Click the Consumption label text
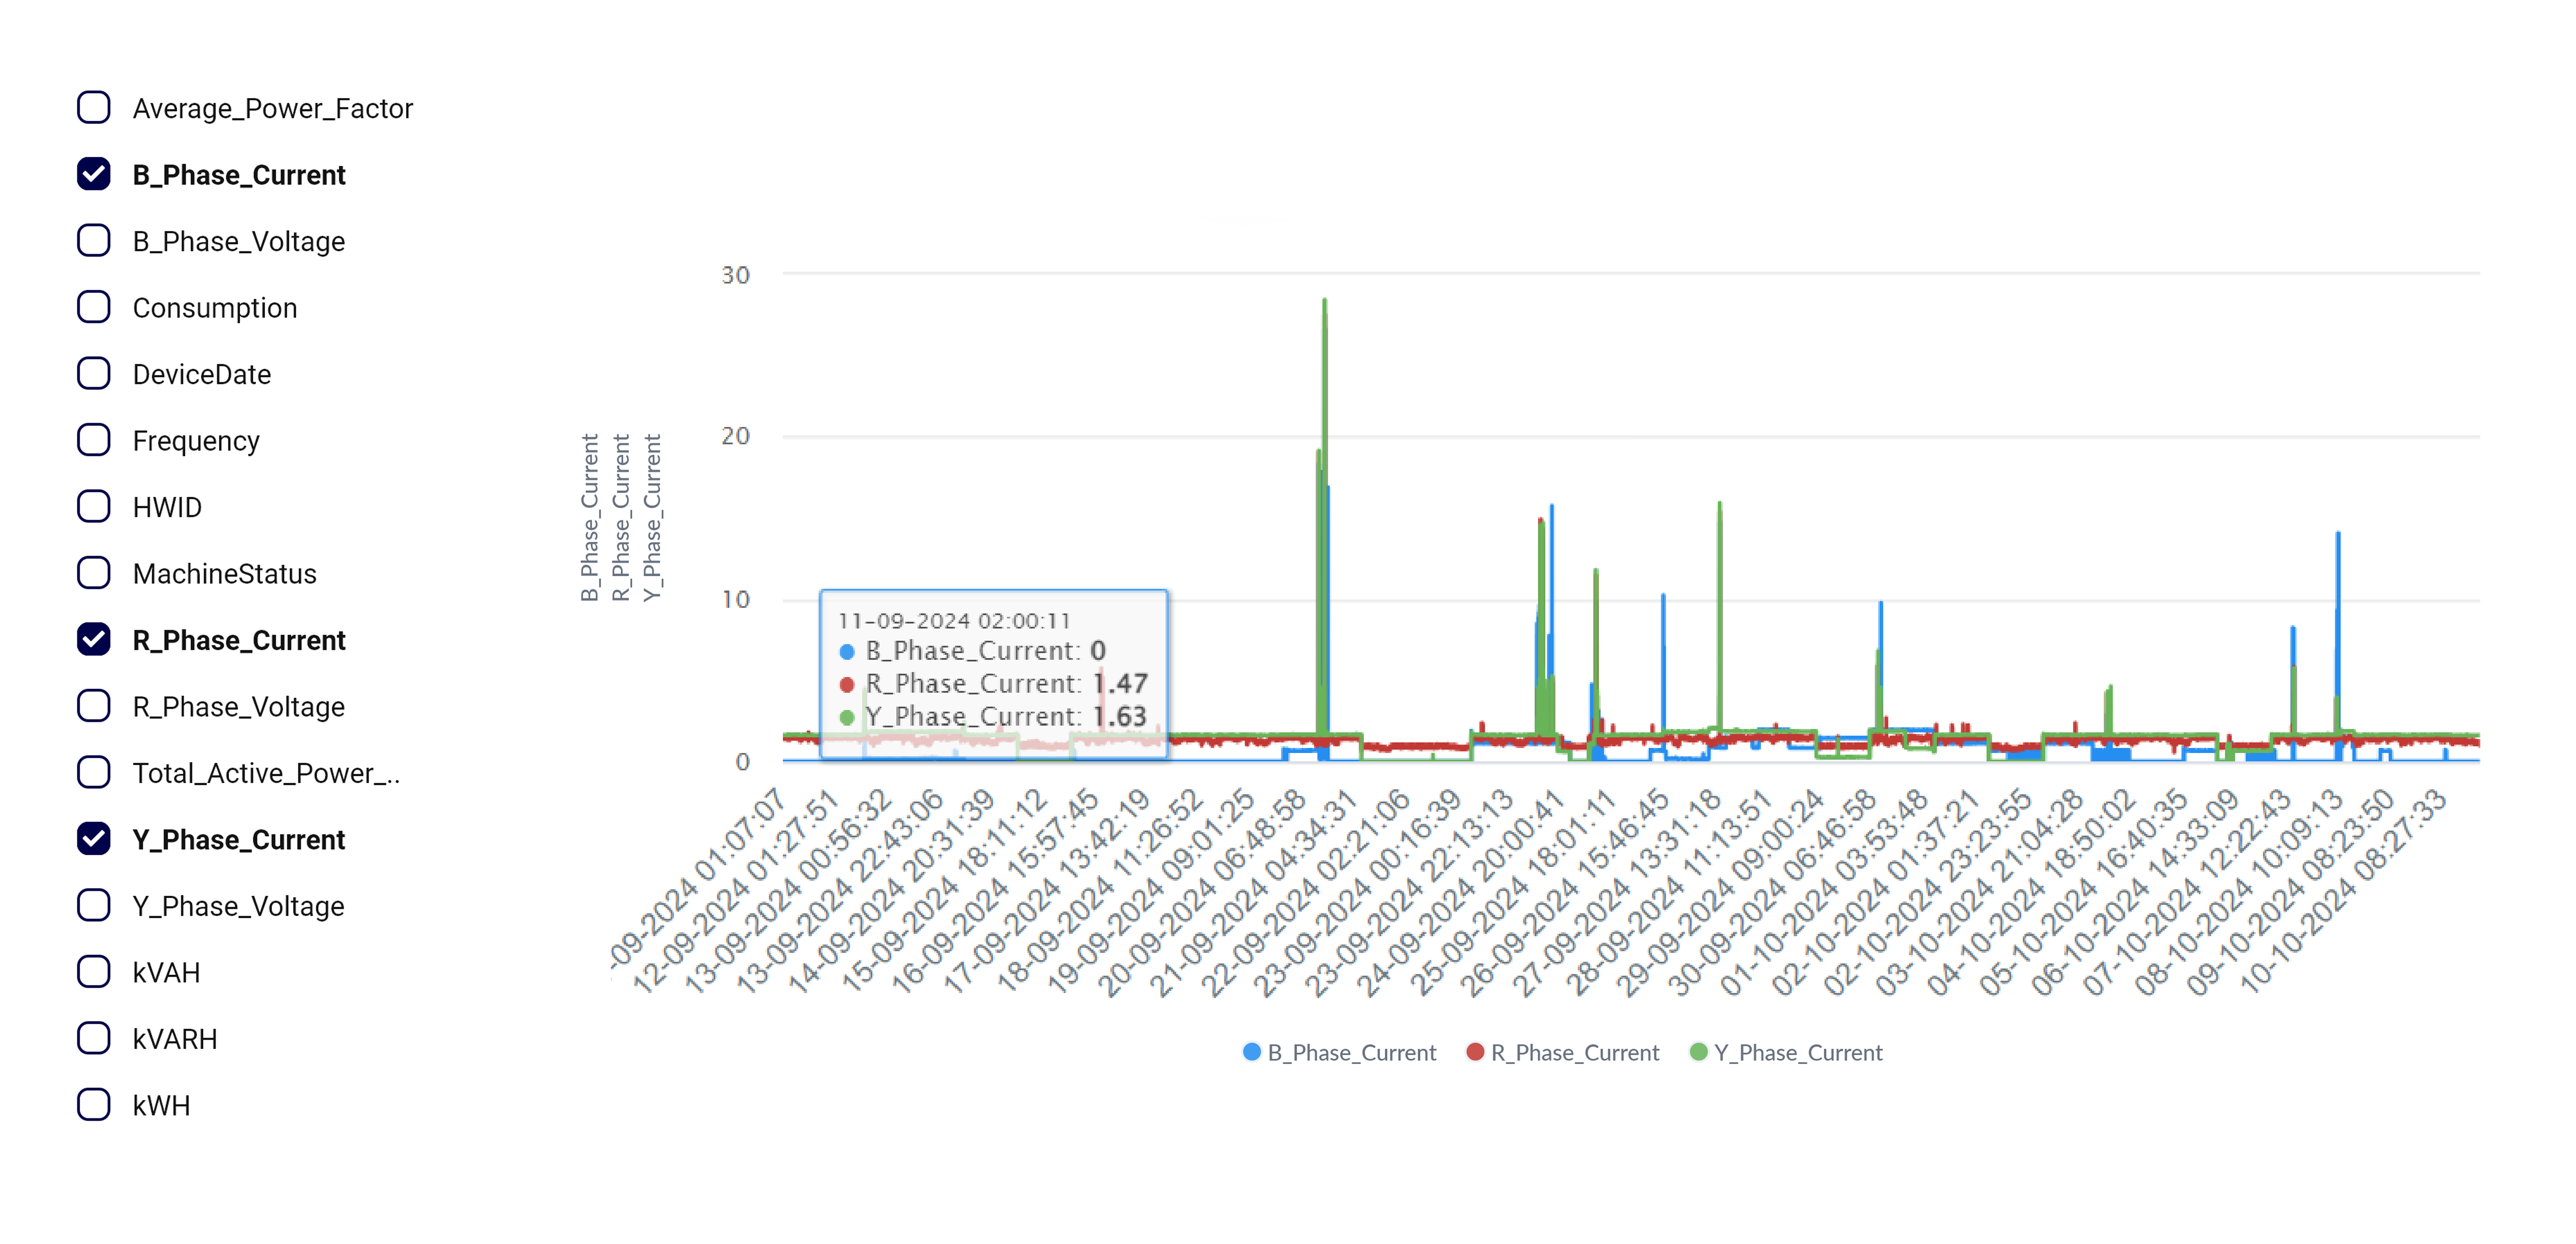Viewport: 2576px width, 1244px height. 215,308
